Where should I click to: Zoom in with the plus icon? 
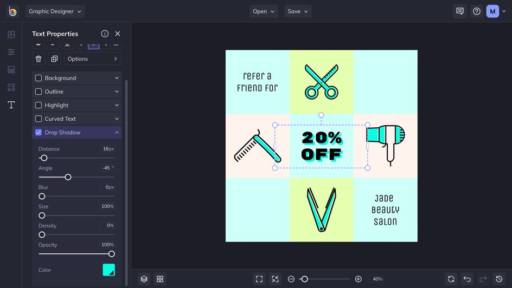coord(358,279)
